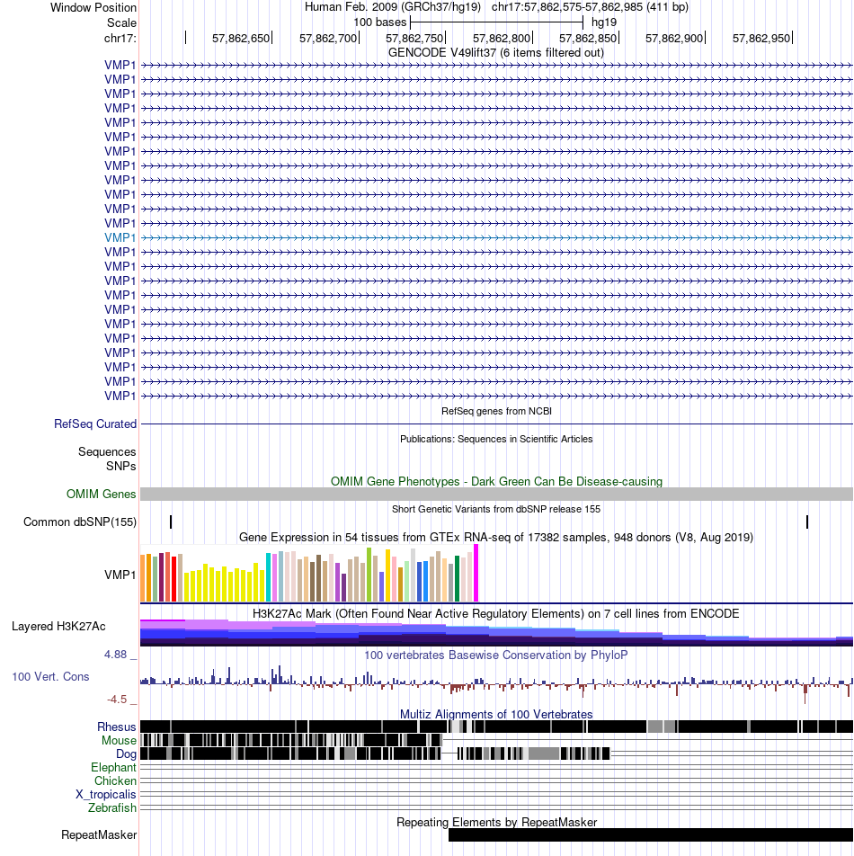Click the Window Position track label
854x856 pixels.
93,7
